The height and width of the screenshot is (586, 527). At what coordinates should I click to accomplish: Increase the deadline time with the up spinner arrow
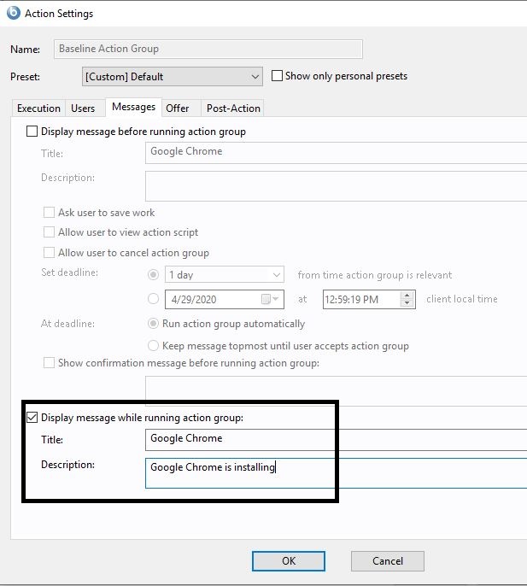point(407,296)
